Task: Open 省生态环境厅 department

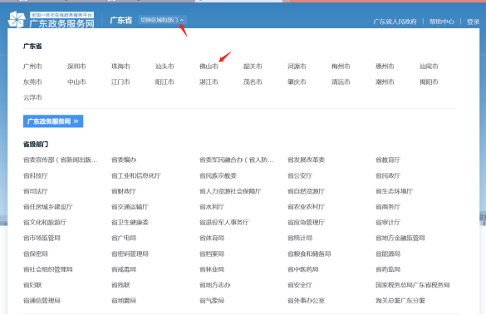Action: coord(394,191)
